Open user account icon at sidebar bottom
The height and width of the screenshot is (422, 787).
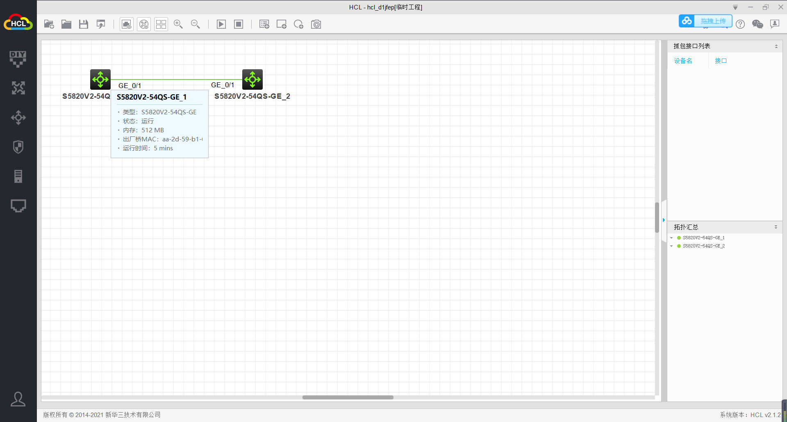[x=18, y=399]
